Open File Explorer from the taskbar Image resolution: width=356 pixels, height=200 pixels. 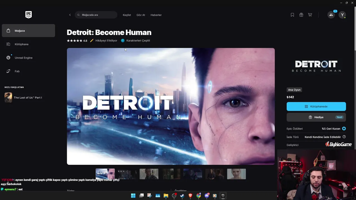[166, 196]
